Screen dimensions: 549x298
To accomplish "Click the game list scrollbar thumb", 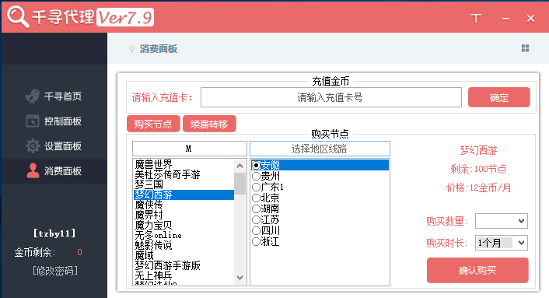I will click(240, 184).
